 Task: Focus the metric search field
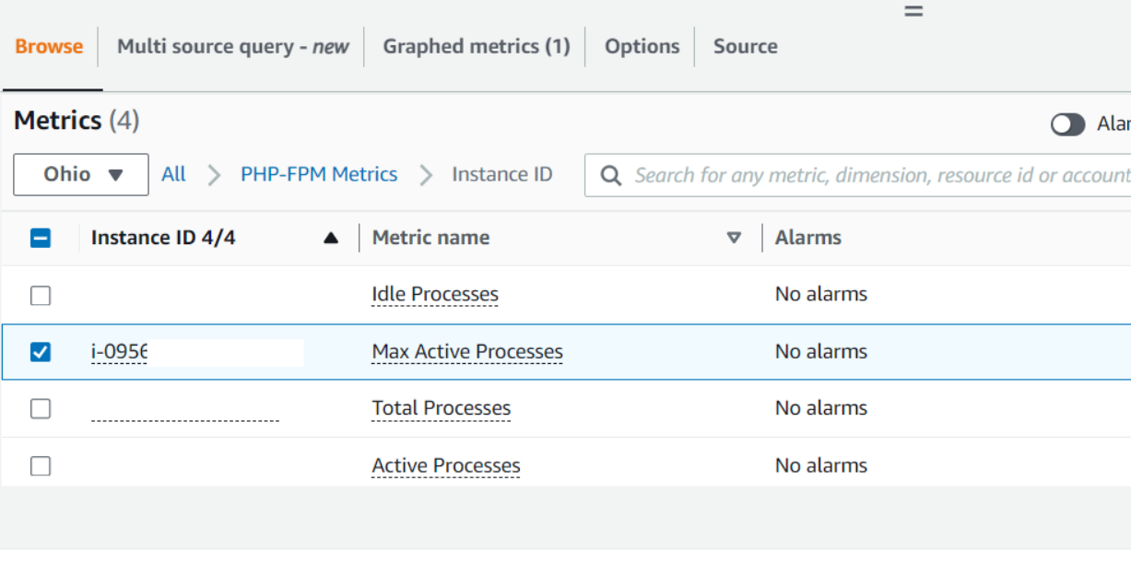click(x=876, y=175)
